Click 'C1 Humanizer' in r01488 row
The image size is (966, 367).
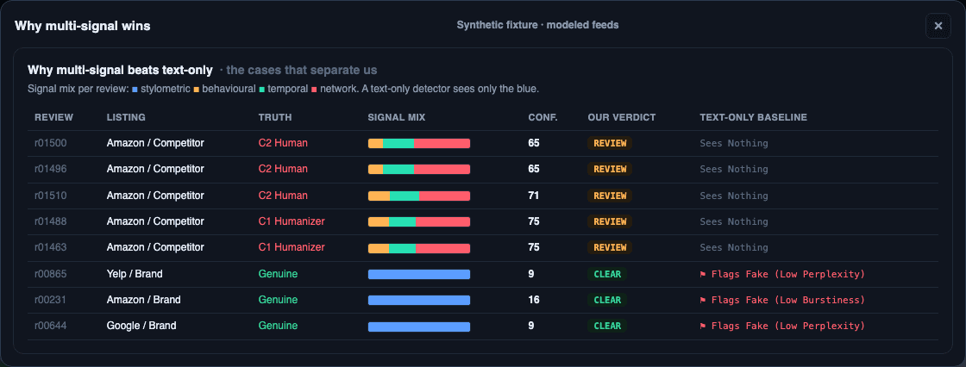coord(292,221)
